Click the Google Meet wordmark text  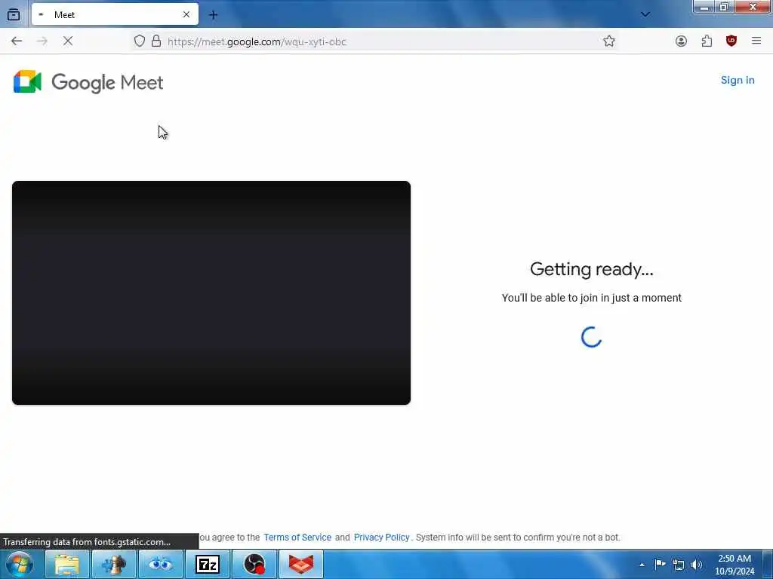click(x=107, y=83)
